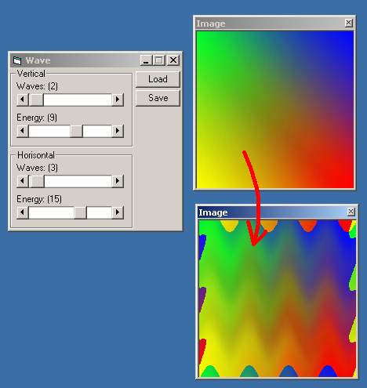Screen dimensions: 367x388
Task: Decrease Horisontal Waves with left arrow
Action: click(x=23, y=181)
